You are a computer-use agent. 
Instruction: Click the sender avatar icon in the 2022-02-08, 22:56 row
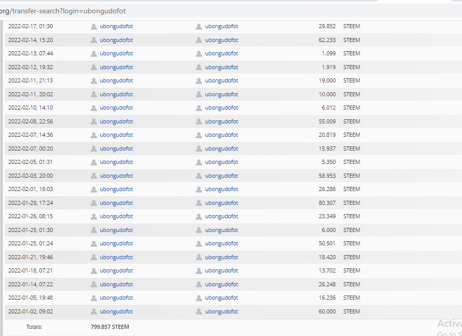[94, 121]
